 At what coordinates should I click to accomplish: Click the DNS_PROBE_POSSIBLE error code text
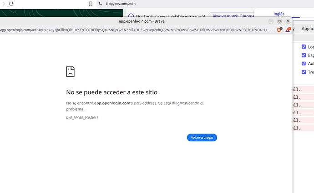pyautogui.click(x=82, y=118)
